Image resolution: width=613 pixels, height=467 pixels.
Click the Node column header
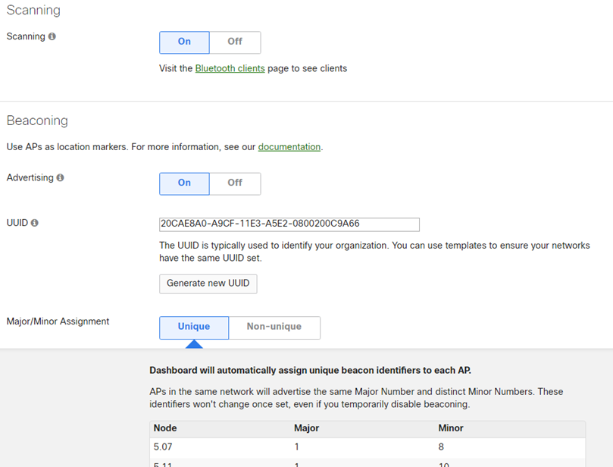[165, 428]
